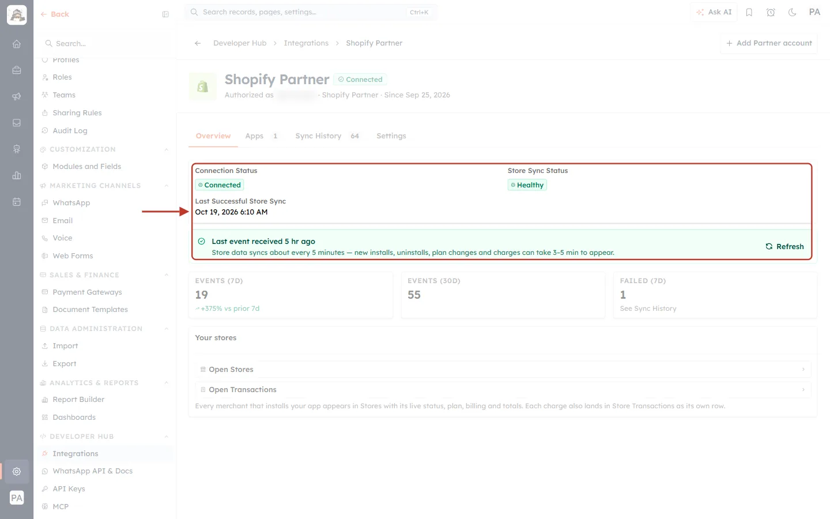This screenshot has height=519, width=830.
Task: Switch to the Settings tab
Action: pyautogui.click(x=391, y=136)
